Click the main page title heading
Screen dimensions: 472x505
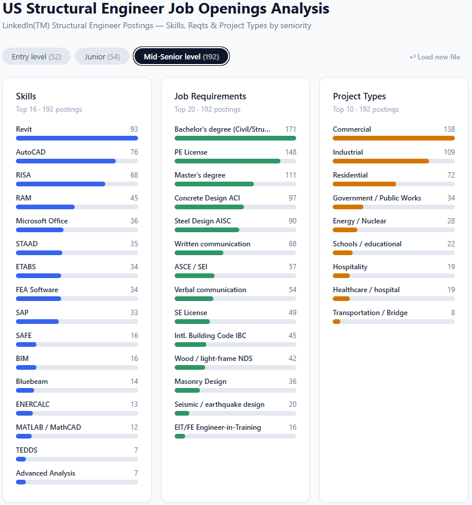(166, 9)
